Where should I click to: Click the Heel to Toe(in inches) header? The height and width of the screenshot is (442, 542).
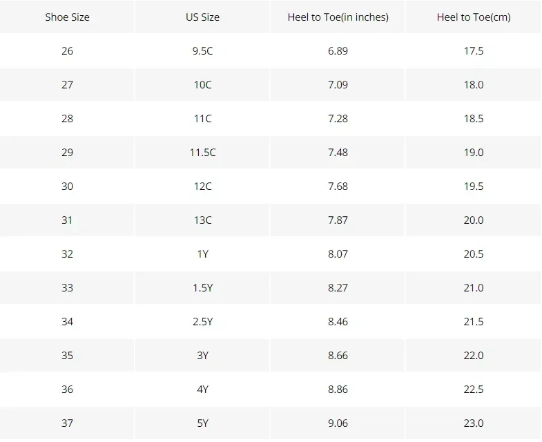pos(338,17)
